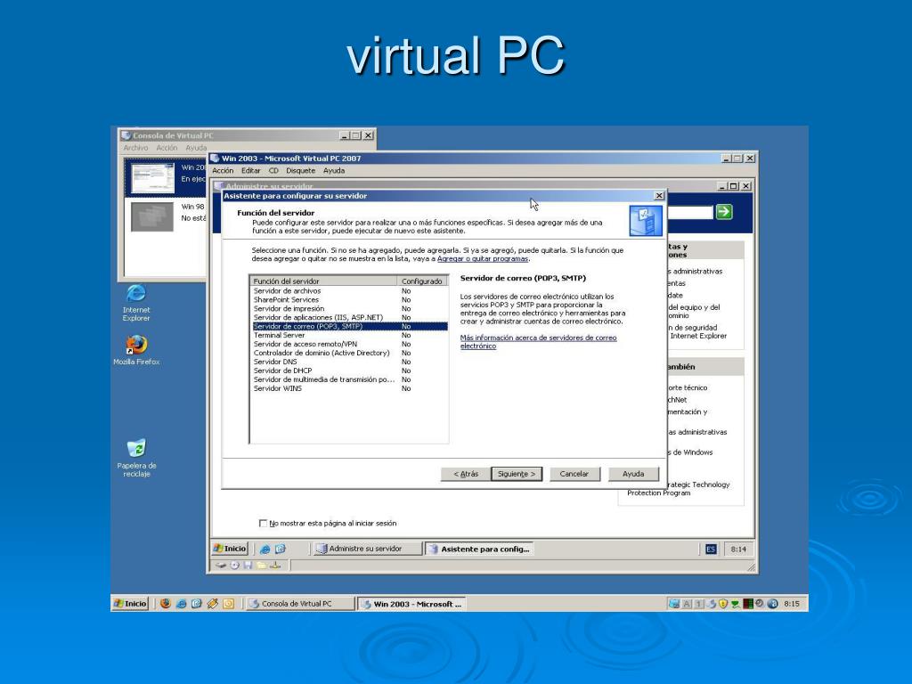The height and width of the screenshot is (684, 912).
Task: Open Ayuda menu in the Win 2003 window
Action: [334, 171]
